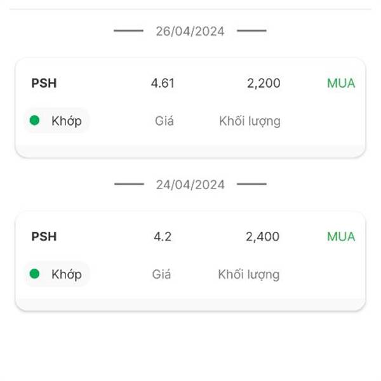
Task: Tap the MUA label on the 24/04 order
Action: 341,236
